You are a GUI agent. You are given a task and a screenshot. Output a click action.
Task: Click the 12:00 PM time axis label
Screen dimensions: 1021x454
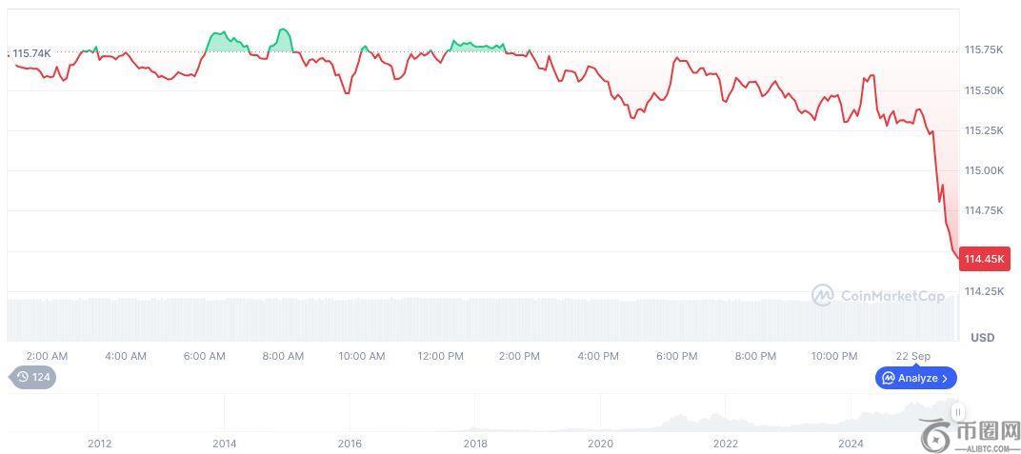440,356
